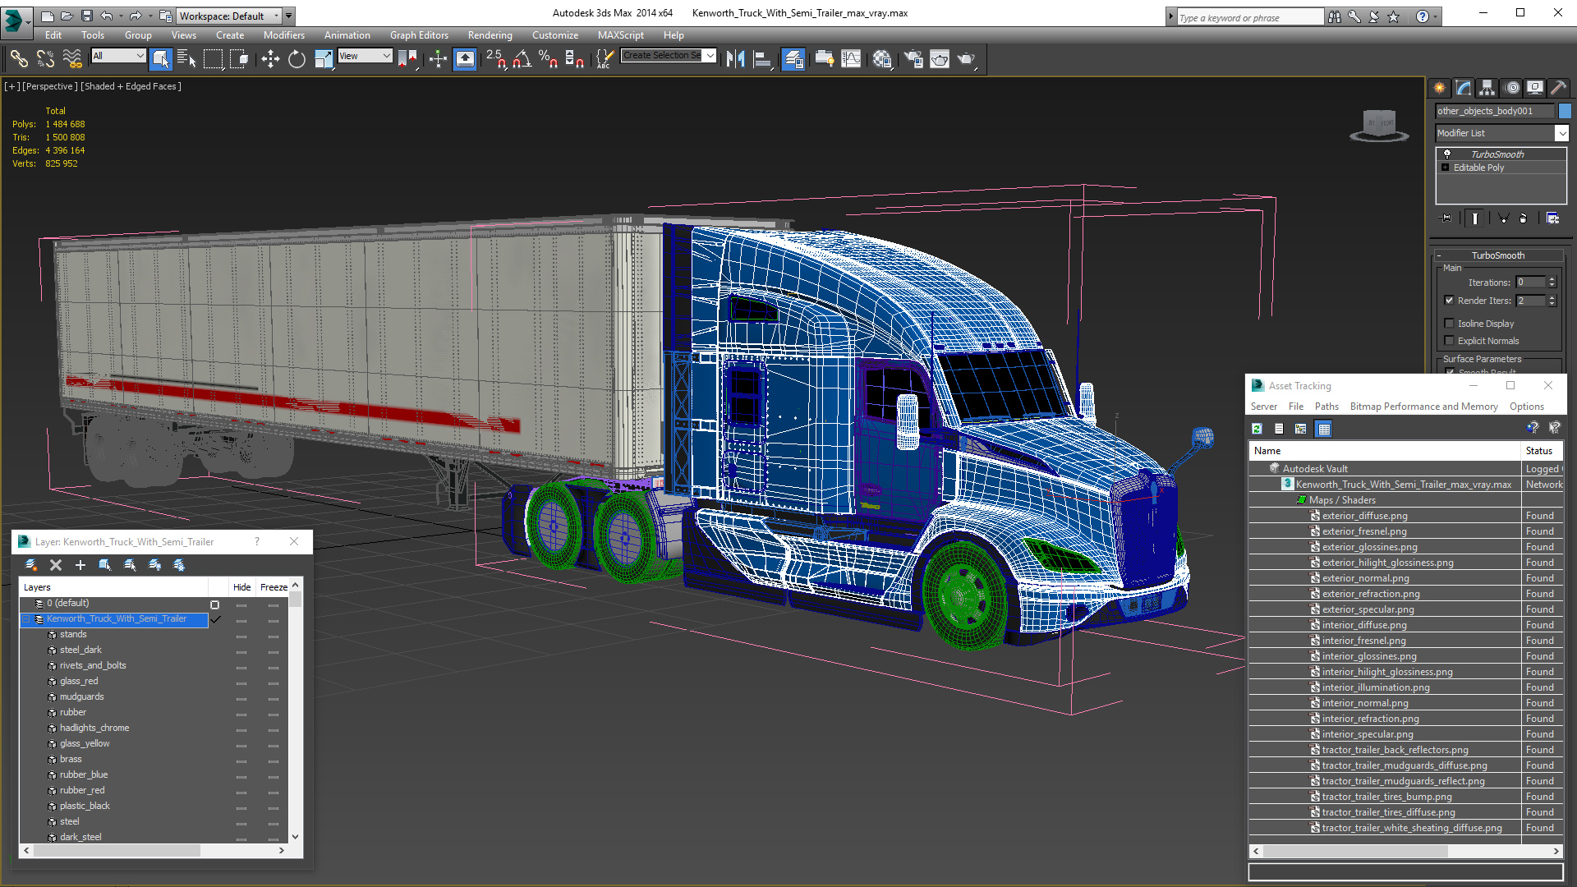Open Material Editor icon
Screen dimensions: 1577x887
[882, 58]
